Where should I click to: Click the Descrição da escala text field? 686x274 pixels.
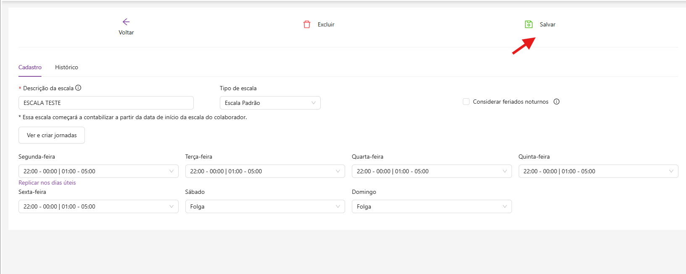tap(106, 103)
